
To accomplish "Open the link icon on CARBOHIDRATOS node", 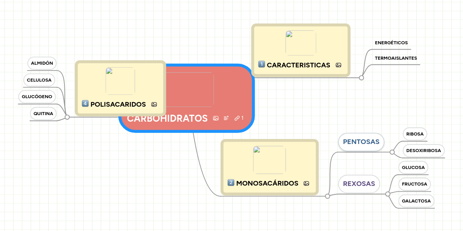I will tap(237, 118).
